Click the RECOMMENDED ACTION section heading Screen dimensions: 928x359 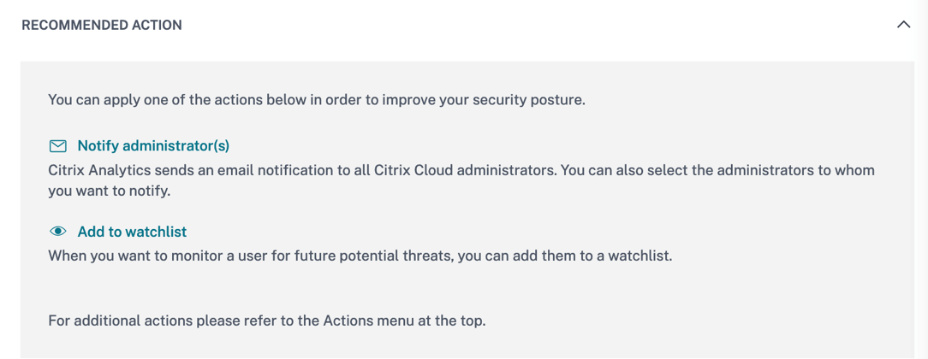point(102,26)
